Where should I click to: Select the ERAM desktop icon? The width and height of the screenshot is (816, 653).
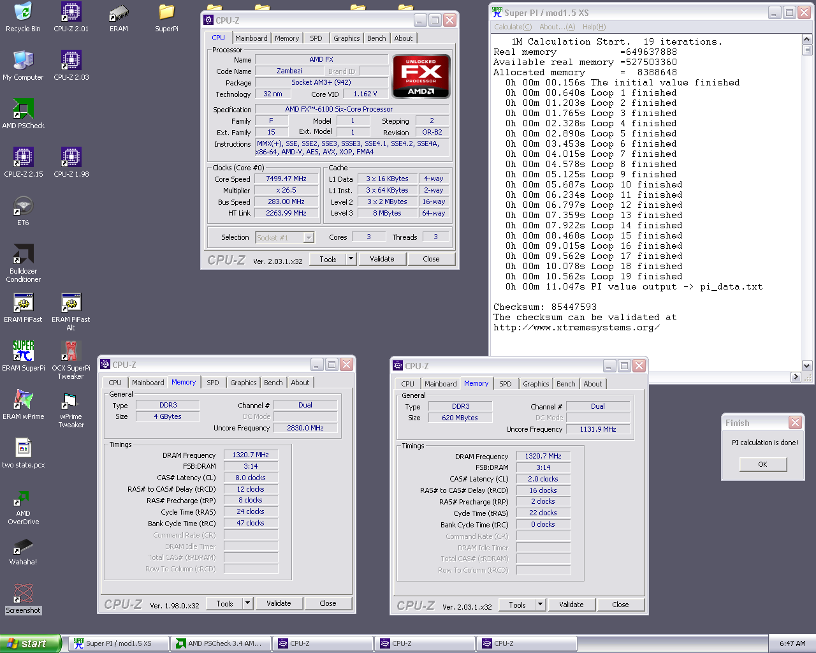(x=119, y=17)
